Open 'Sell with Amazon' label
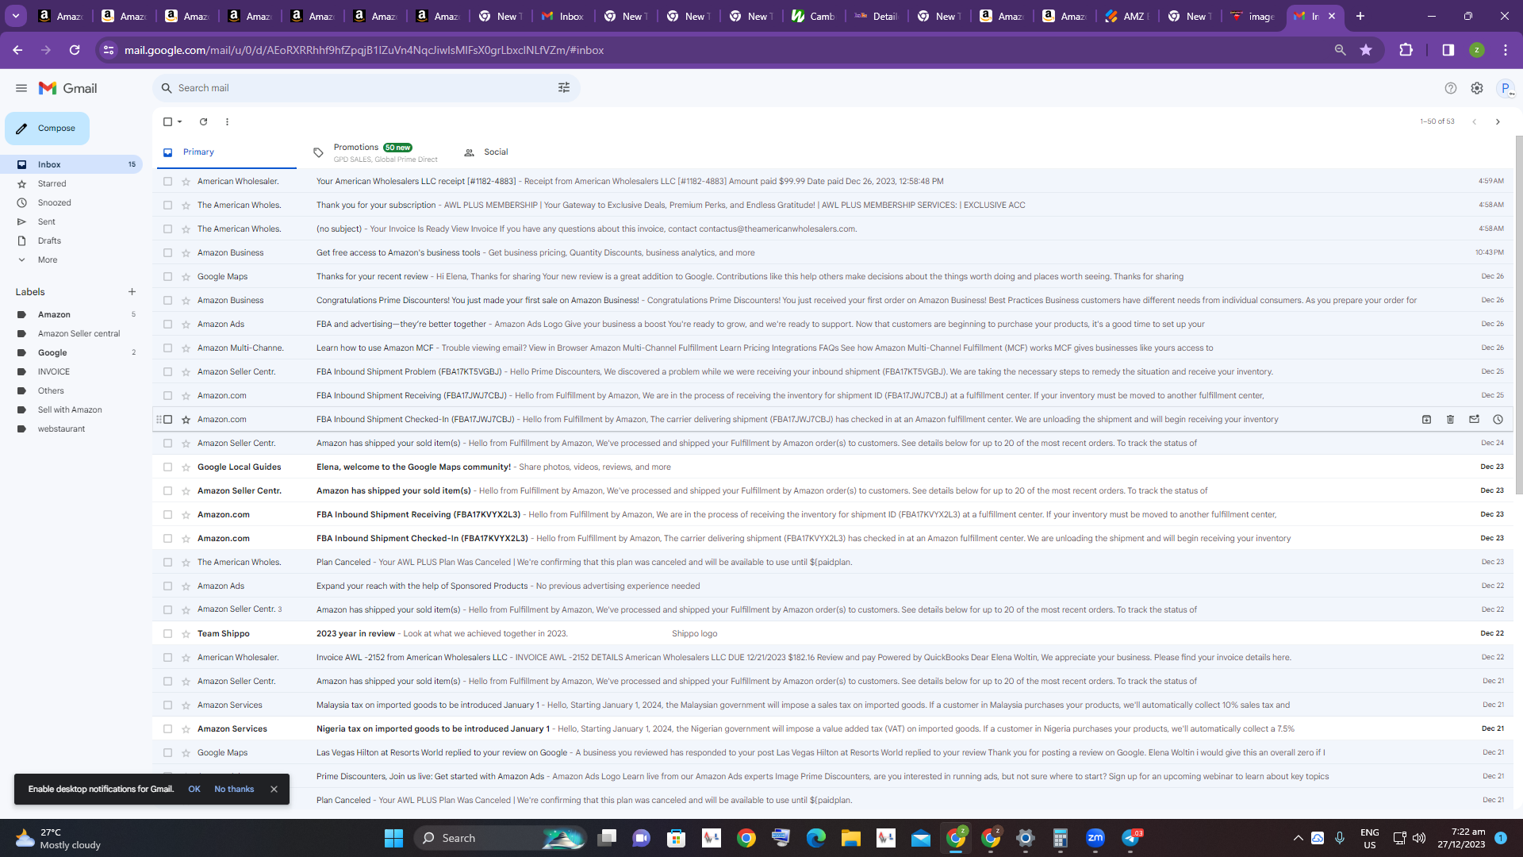The width and height of the screenshot is (1523, 857). pyautogui.click(x=70, y=409)
